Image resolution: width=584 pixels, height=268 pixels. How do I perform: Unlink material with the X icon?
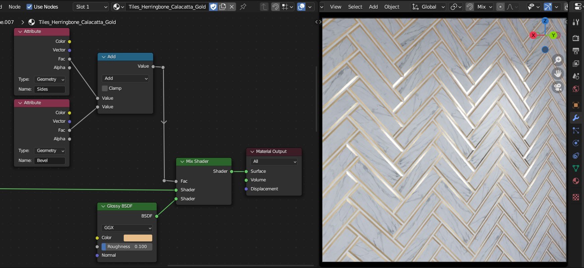coord(232,7)
